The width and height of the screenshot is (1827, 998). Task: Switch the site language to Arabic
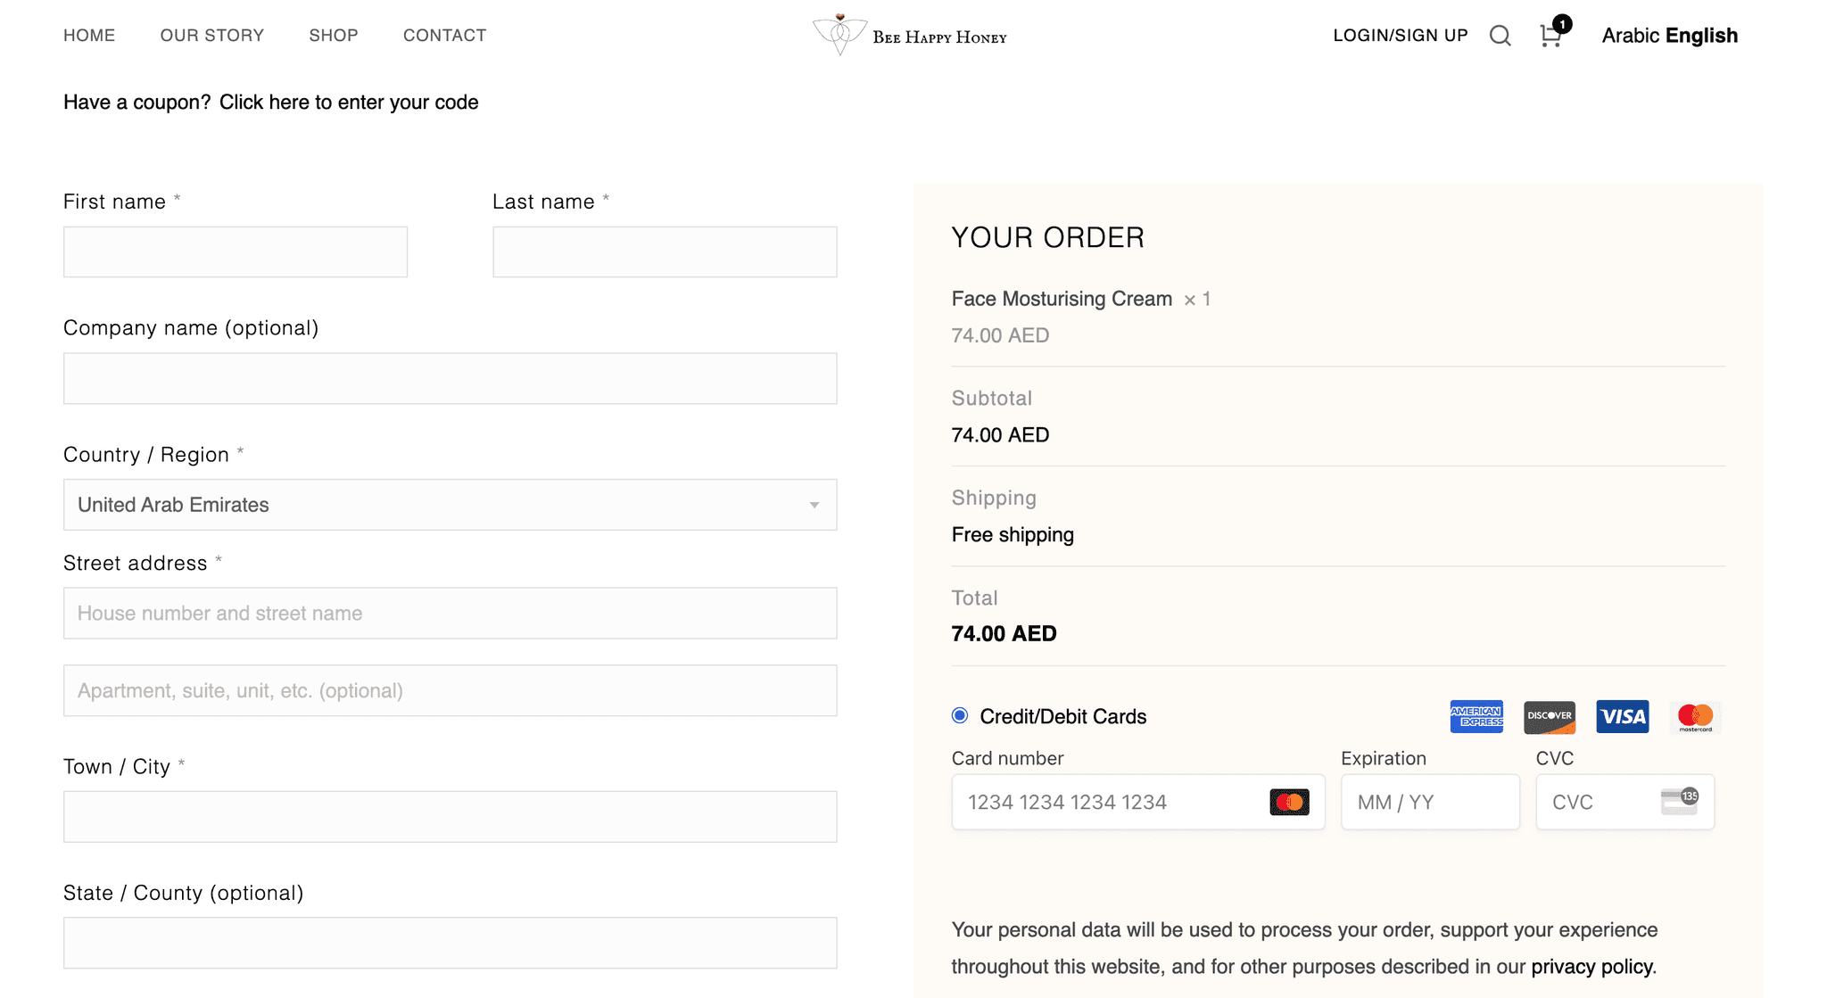point(1630,36)
